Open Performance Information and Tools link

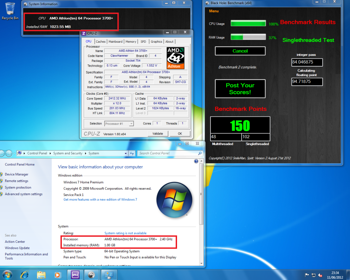(x=26, y=256)
